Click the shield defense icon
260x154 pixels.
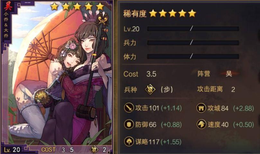(129, 124)
